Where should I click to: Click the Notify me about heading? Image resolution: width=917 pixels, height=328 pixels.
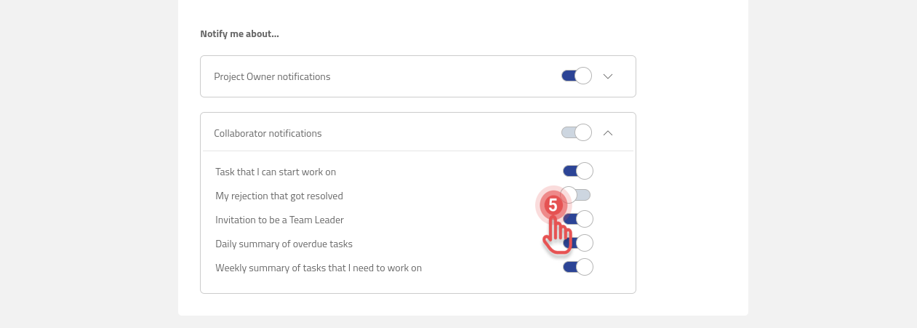click(239, 33)
